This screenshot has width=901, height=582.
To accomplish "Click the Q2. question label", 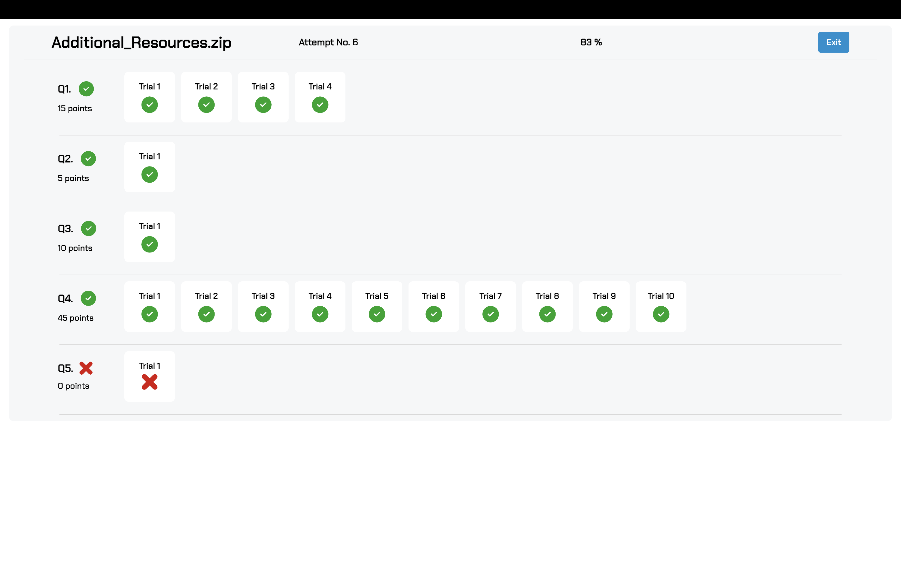I will tap(65, 159).
